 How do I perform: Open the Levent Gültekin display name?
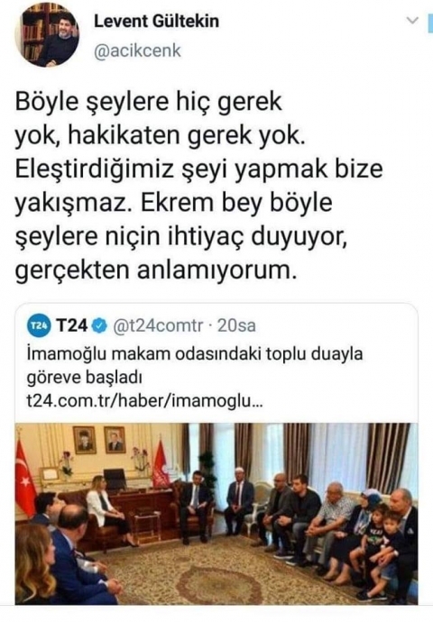[x=156, y=21]
